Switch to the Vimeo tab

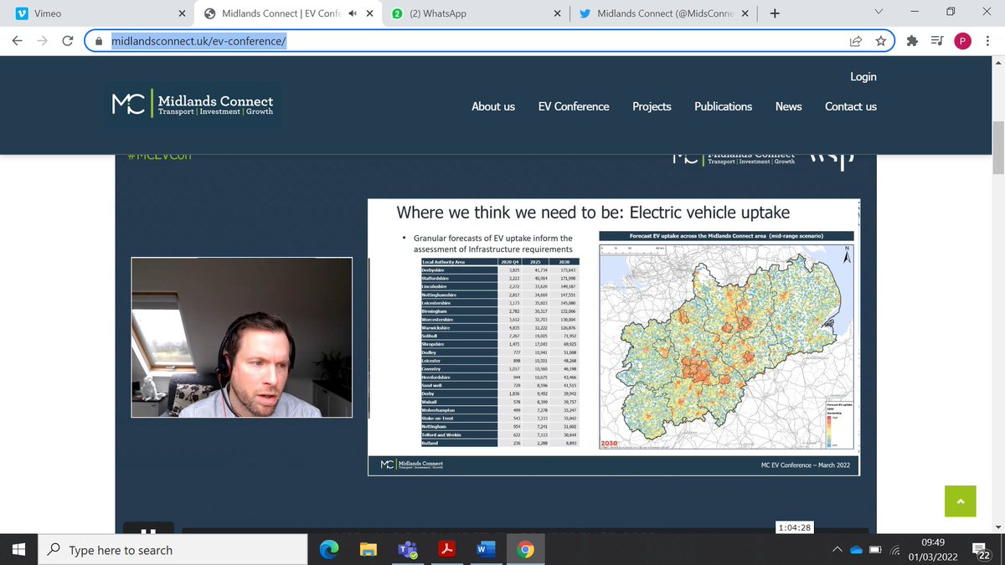[99, 13]
